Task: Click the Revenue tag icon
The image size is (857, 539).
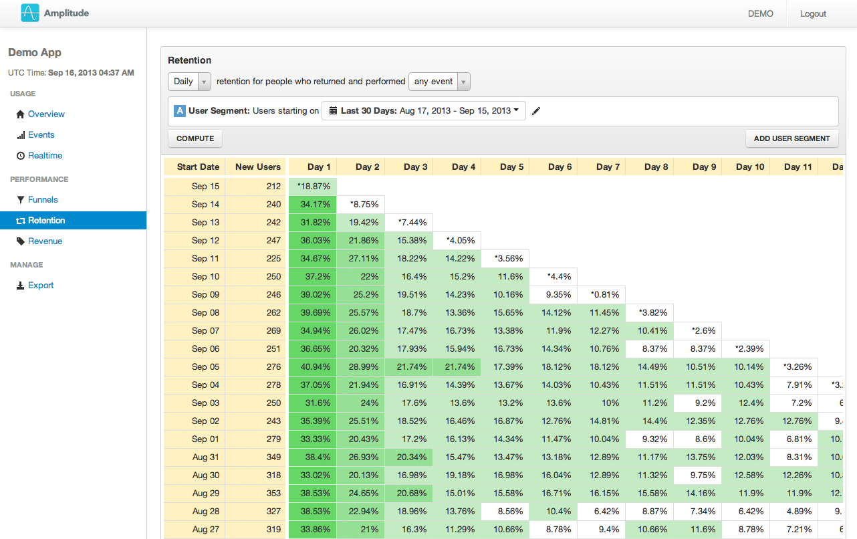Action: pos(20,241)
